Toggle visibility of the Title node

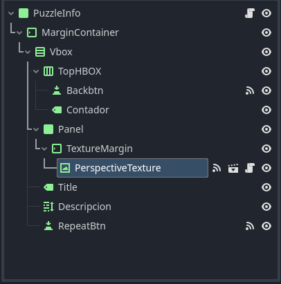(266, 187)
